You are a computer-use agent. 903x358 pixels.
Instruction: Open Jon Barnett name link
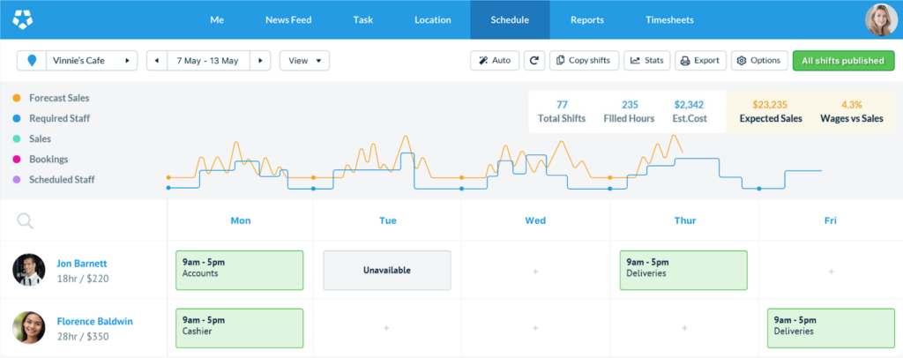tap(82, 264)
